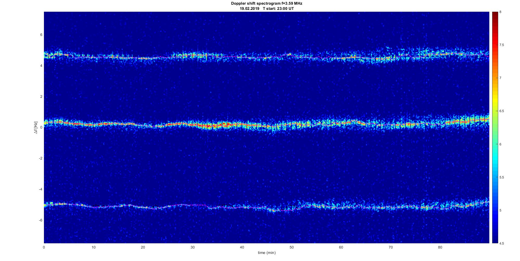Click y-axis tick label "-6"

pyautogui.click(x=41, y=220)
